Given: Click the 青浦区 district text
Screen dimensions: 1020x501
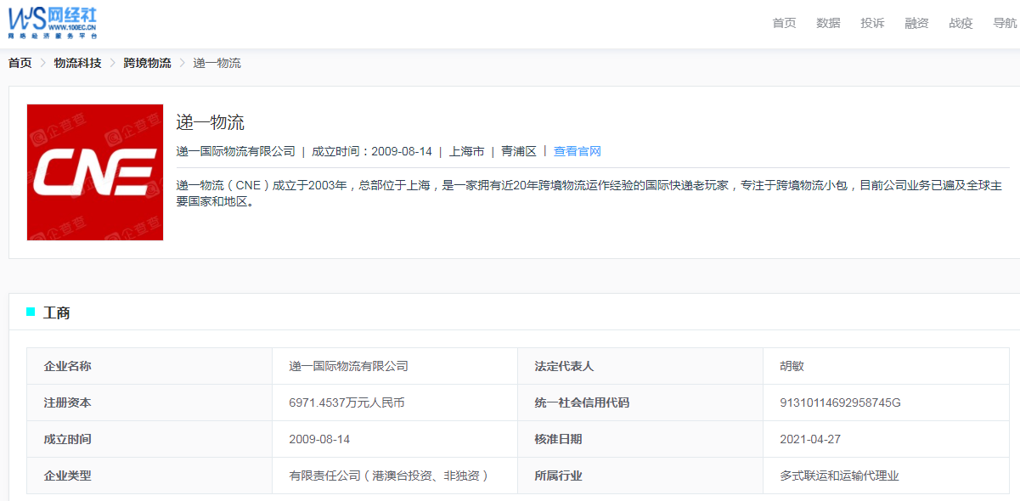Looking at the screenshot, I should pyautogui.click(x=519, y=151).
